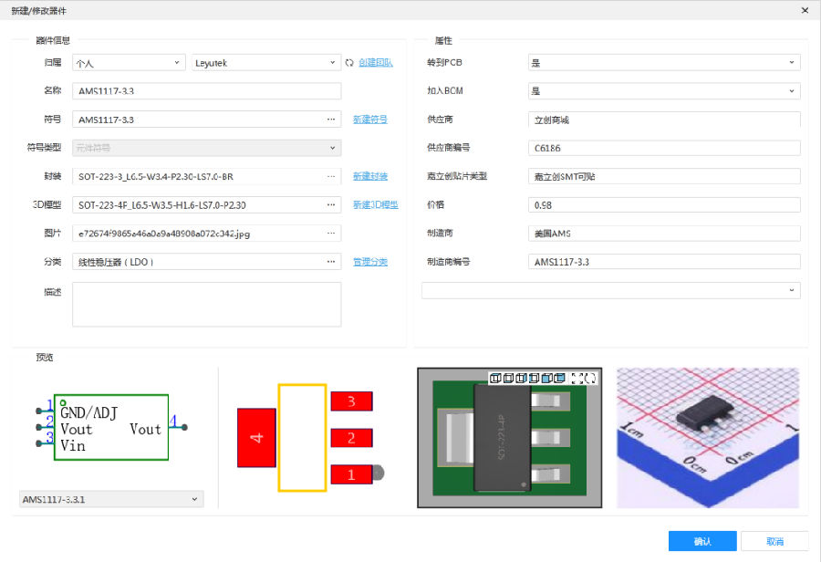This screenshot has height=562, width=821.
Task: Click the rotate icon in 3D preview
Action: pyautogui.click(x=590, y=378)
